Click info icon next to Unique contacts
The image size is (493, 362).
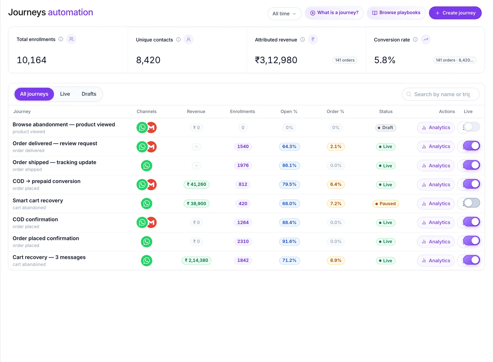pyautogui.click(x=178, y=39)
